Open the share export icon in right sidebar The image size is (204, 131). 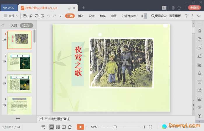click(199, 90)
